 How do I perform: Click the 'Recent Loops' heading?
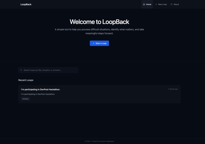pos(26,80)
